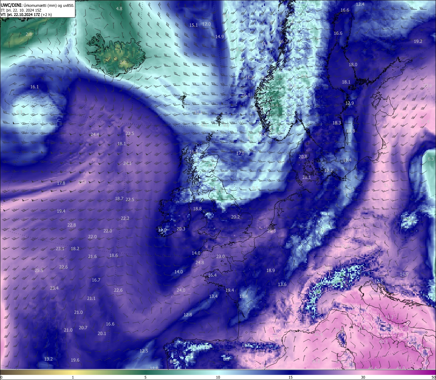436x380 pixels.
Task: Click the "21.6" value label
Action: pos(92,256)
